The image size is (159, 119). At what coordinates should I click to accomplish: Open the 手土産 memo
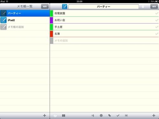(104, 27)
